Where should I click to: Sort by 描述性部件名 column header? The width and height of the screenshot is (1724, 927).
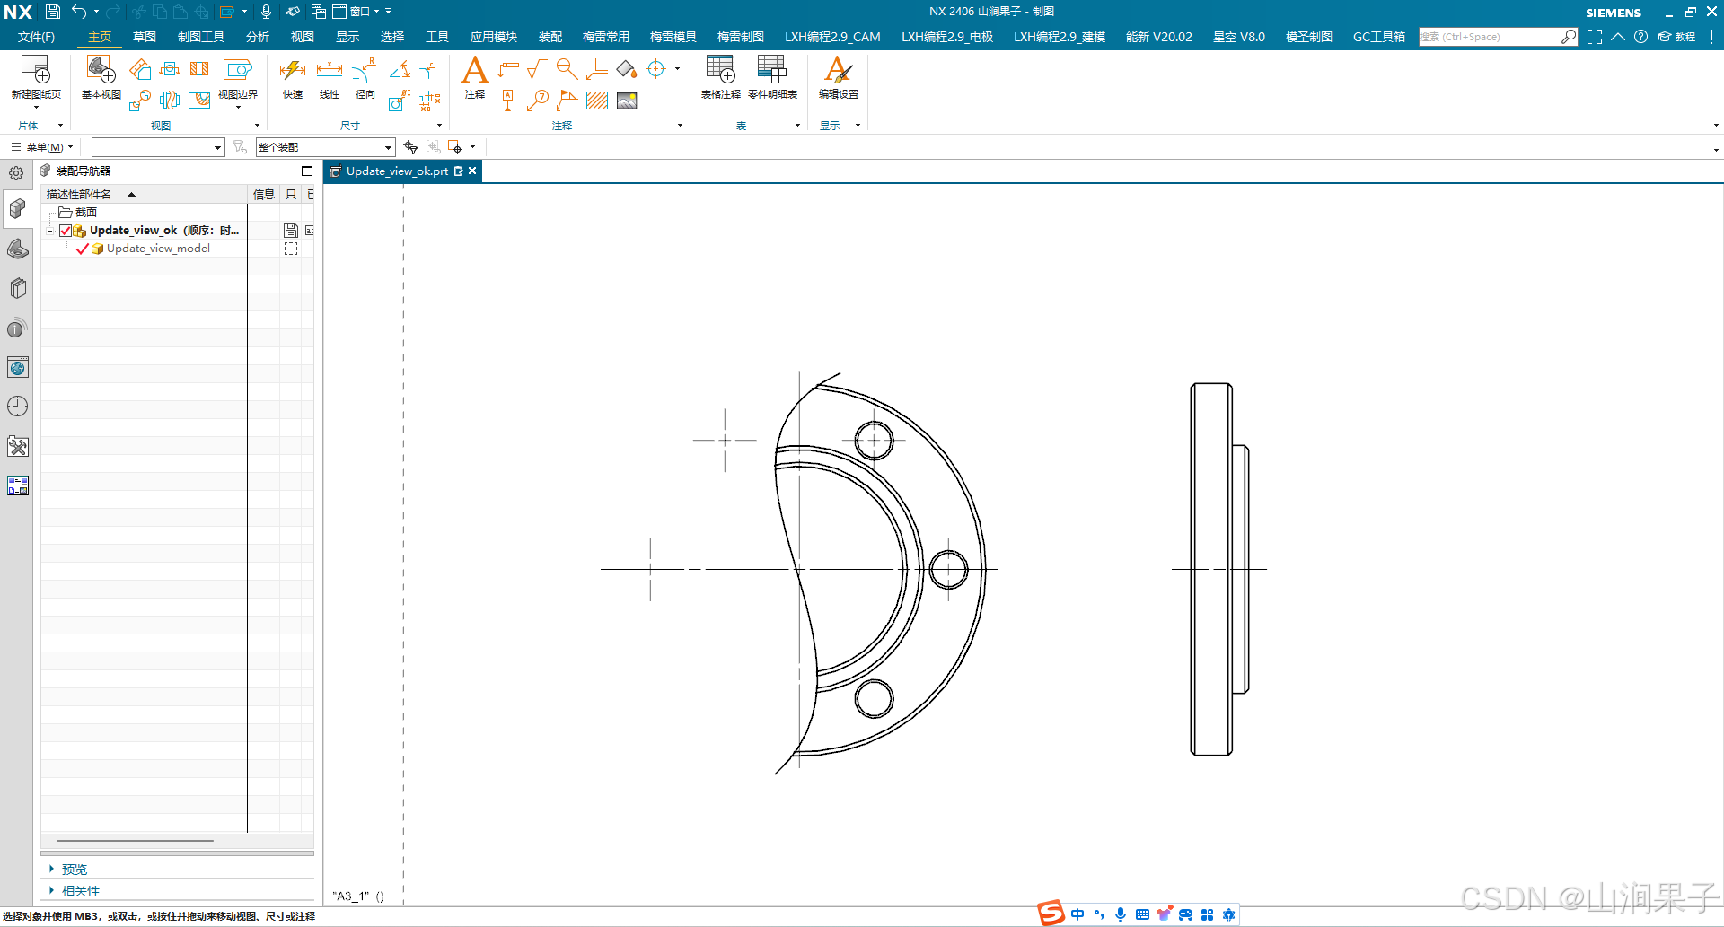tap(144, 194)
